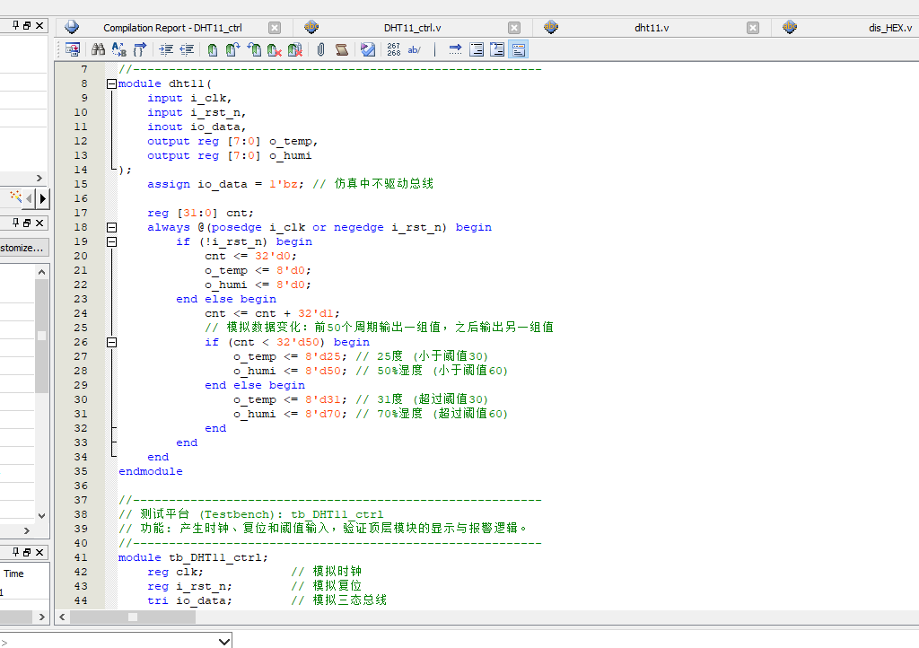Close the dht11.v tab
The image size is (919, 648).
pos(753,28)
